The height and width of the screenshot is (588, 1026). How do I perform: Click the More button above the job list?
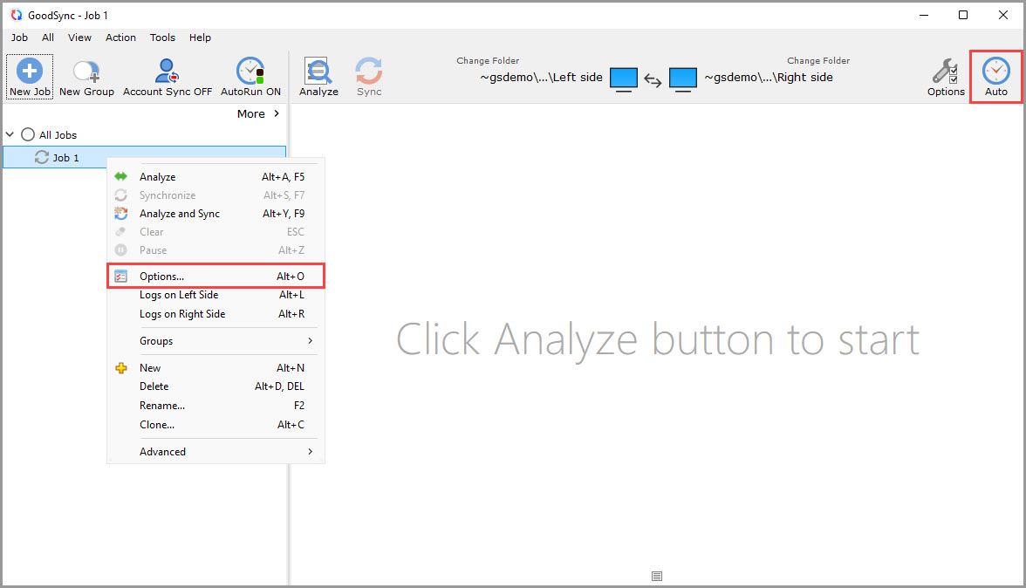tap(252, 113)
